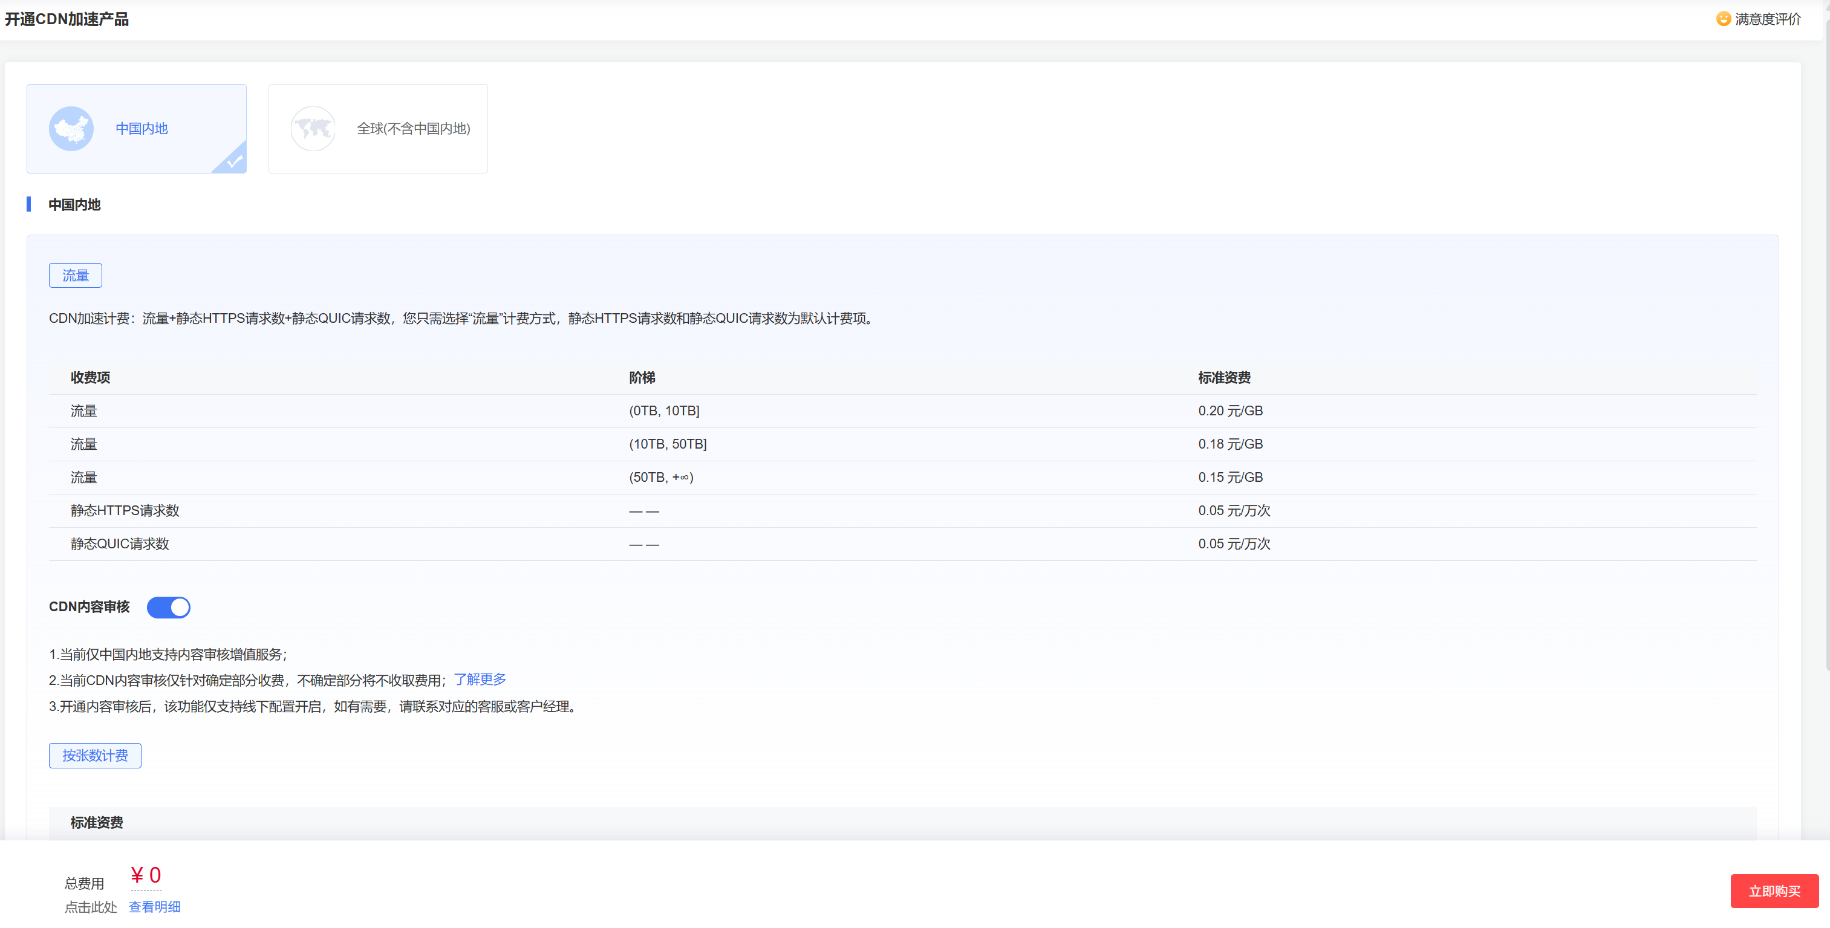Toggle the CDN内容审核 switch off
The height and width of the screenshot is (928, 1830).
(168, 607)
